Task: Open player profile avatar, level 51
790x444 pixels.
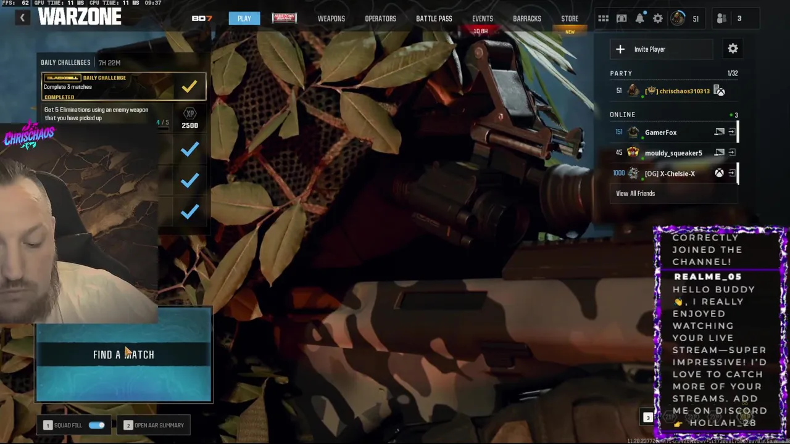Action: tap(678, 18)
